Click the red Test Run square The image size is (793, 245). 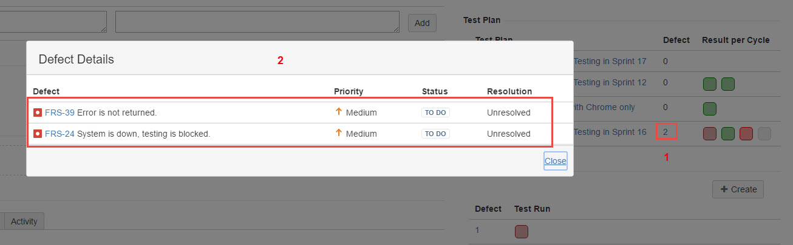pyautogui.click(x=521, y=231)
